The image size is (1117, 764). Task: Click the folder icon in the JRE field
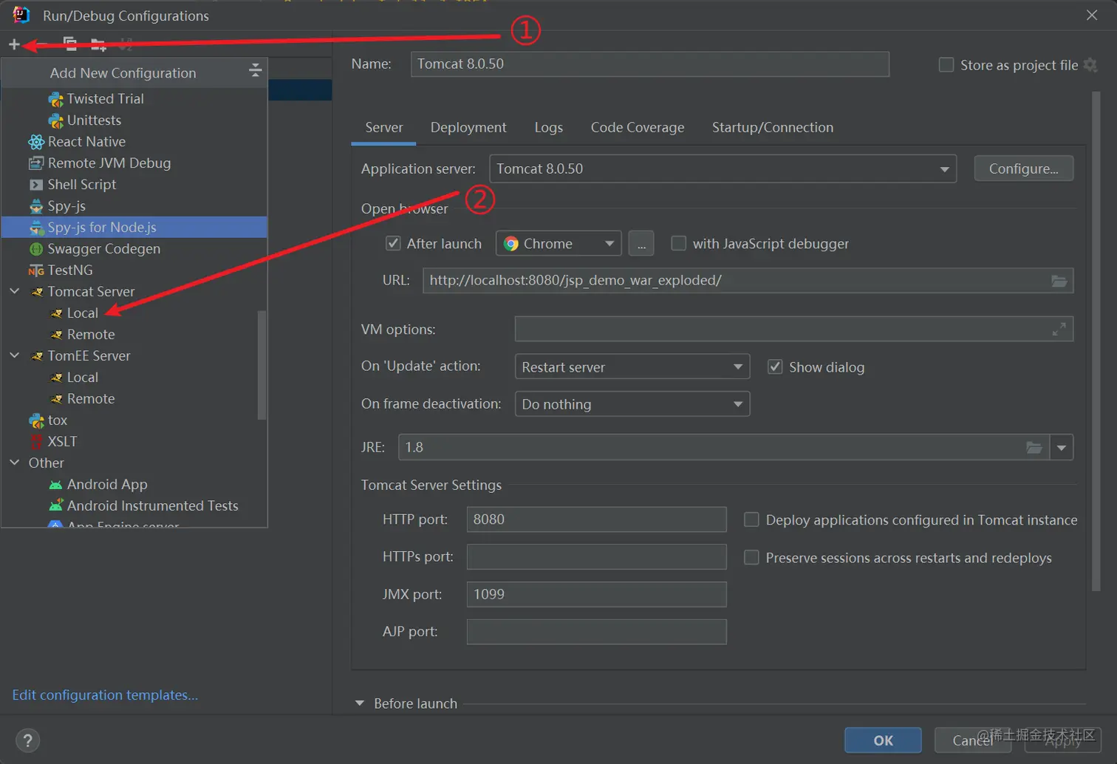click(x=1034, y=447)
